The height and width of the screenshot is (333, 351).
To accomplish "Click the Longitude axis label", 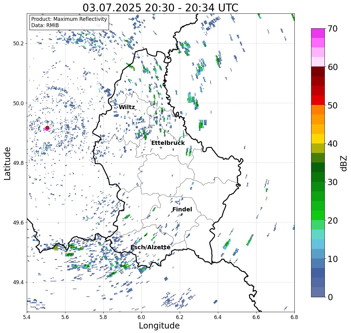I will point(159,325).
